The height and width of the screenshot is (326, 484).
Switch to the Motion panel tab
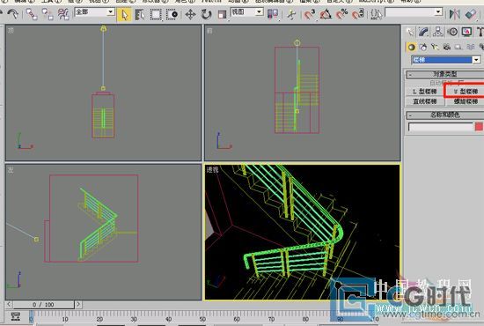pos(452,32)
